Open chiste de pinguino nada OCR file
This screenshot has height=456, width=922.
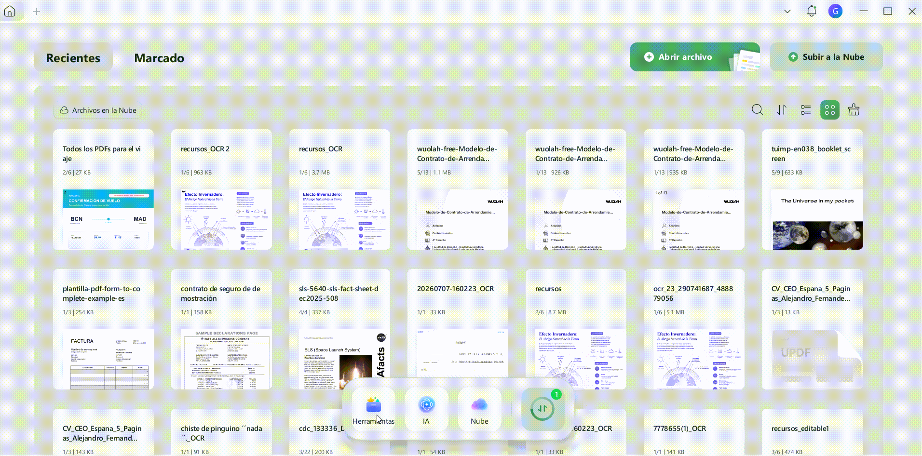click(221, 432)
